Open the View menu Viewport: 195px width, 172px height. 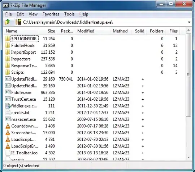33,14
